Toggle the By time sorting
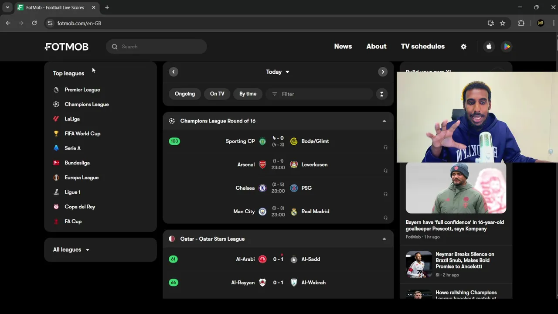The width and height of the screenshot is (558, 314). tap(248, 94)
